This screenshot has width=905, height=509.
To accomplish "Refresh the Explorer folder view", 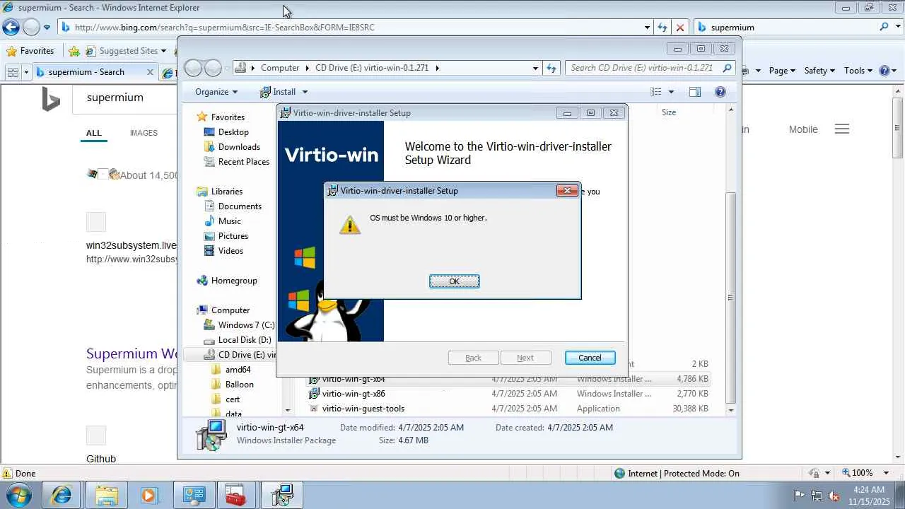I will [x=551, y=68].
